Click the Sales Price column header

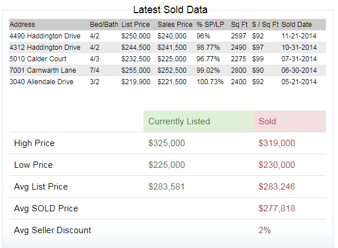tap(175, 25)
